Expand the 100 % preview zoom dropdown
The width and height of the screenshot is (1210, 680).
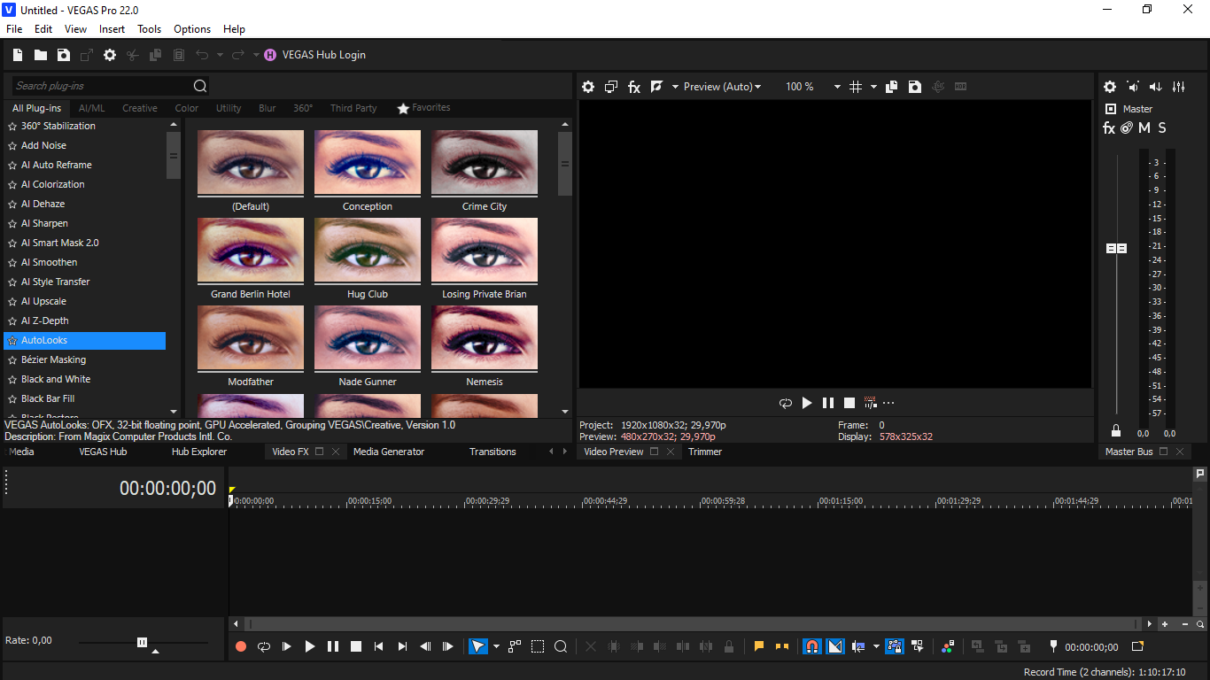click(x=837, y=87)
